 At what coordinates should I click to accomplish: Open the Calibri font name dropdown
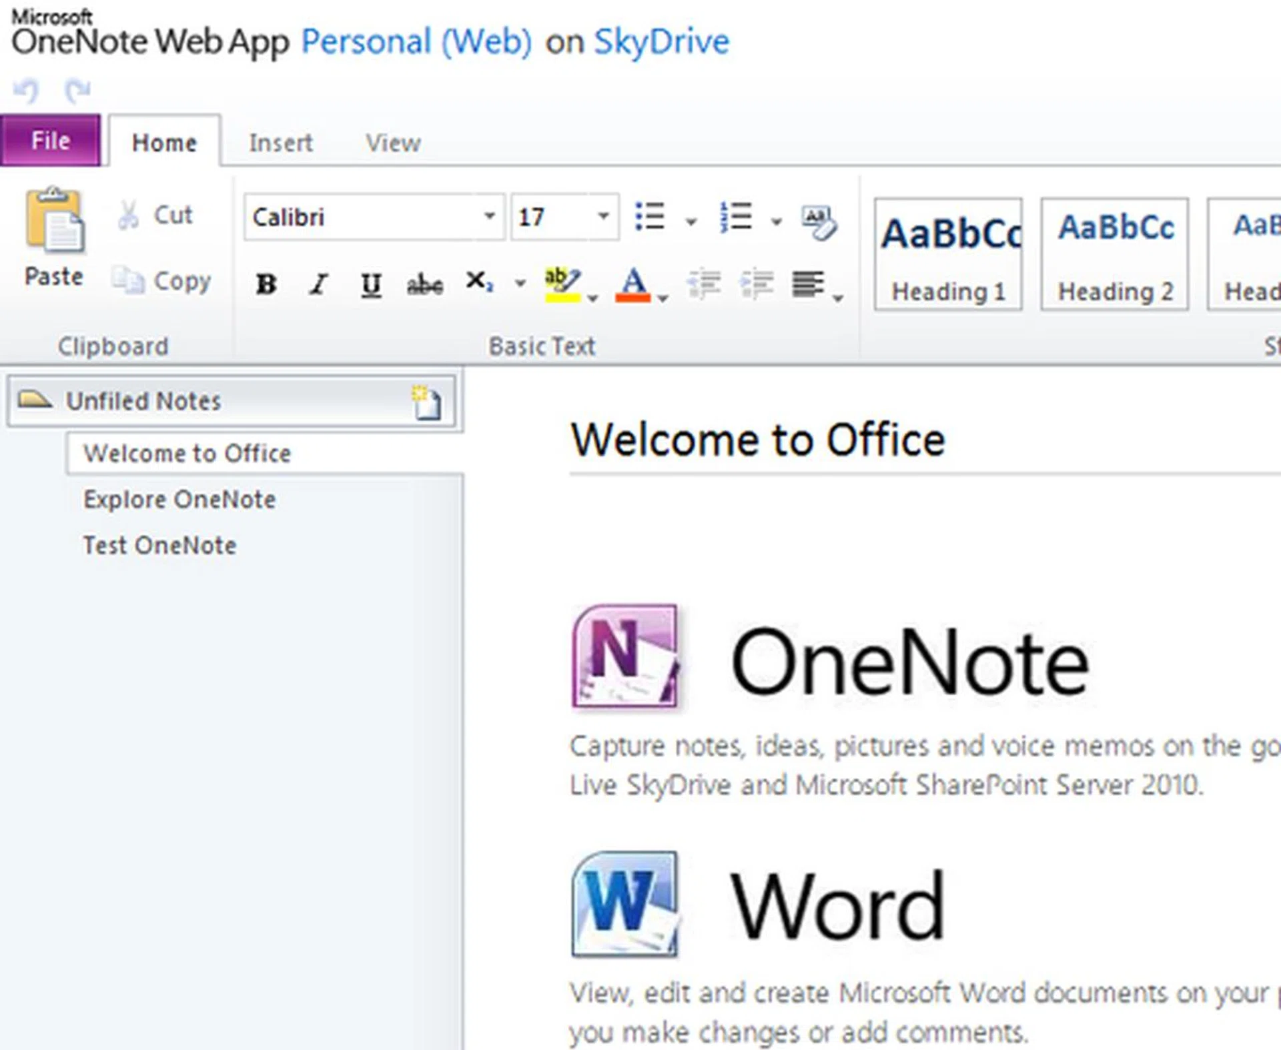[489, 216]
